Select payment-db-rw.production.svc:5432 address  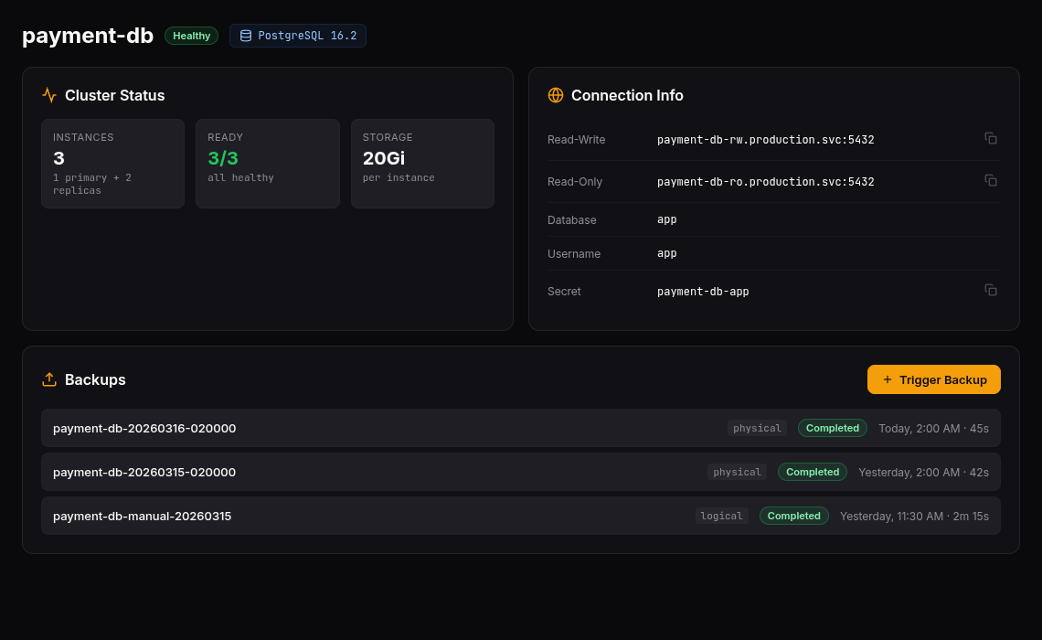tap(766, 140)
